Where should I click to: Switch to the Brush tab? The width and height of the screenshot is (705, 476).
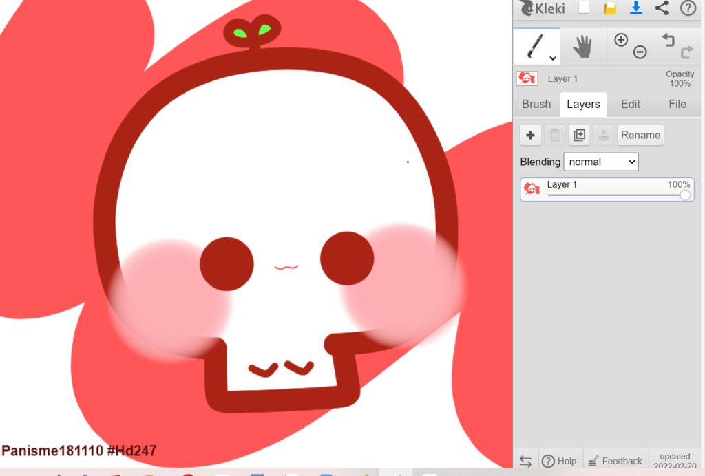536,104
